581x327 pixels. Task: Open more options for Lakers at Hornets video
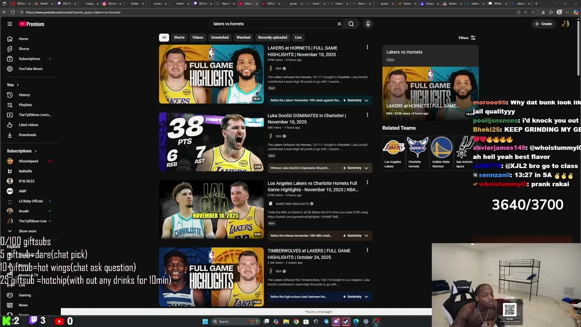tap(367, 47)
